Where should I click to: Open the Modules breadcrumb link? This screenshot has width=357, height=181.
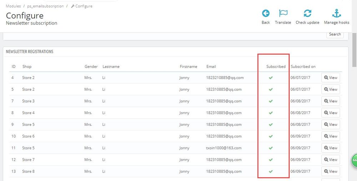(13, 6)
